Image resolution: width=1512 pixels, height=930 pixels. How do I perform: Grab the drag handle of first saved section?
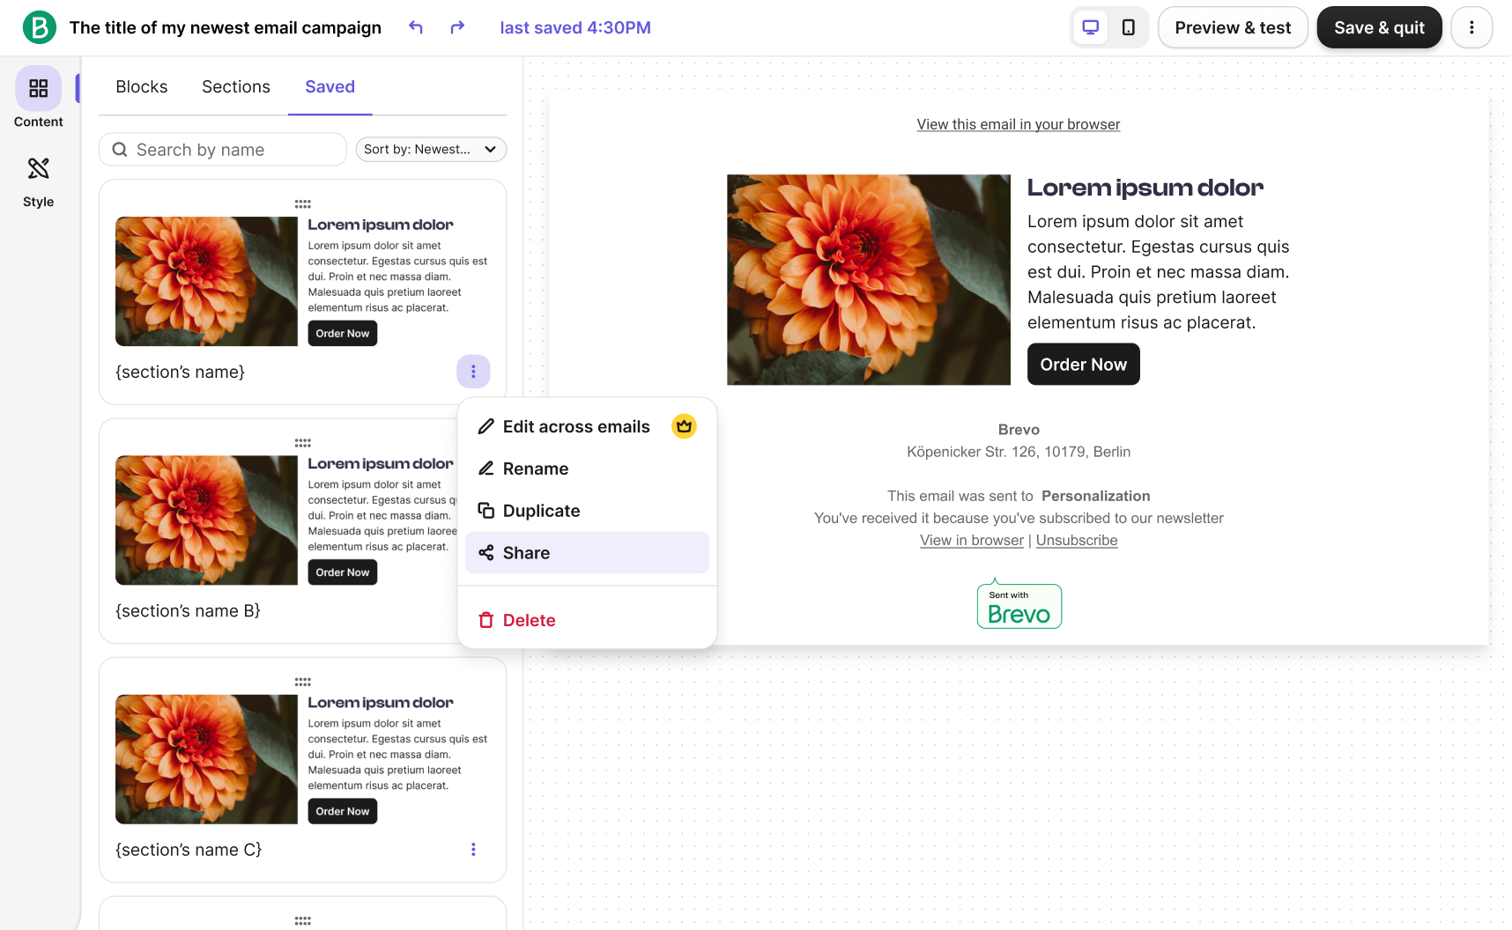(x=302, y=203)
